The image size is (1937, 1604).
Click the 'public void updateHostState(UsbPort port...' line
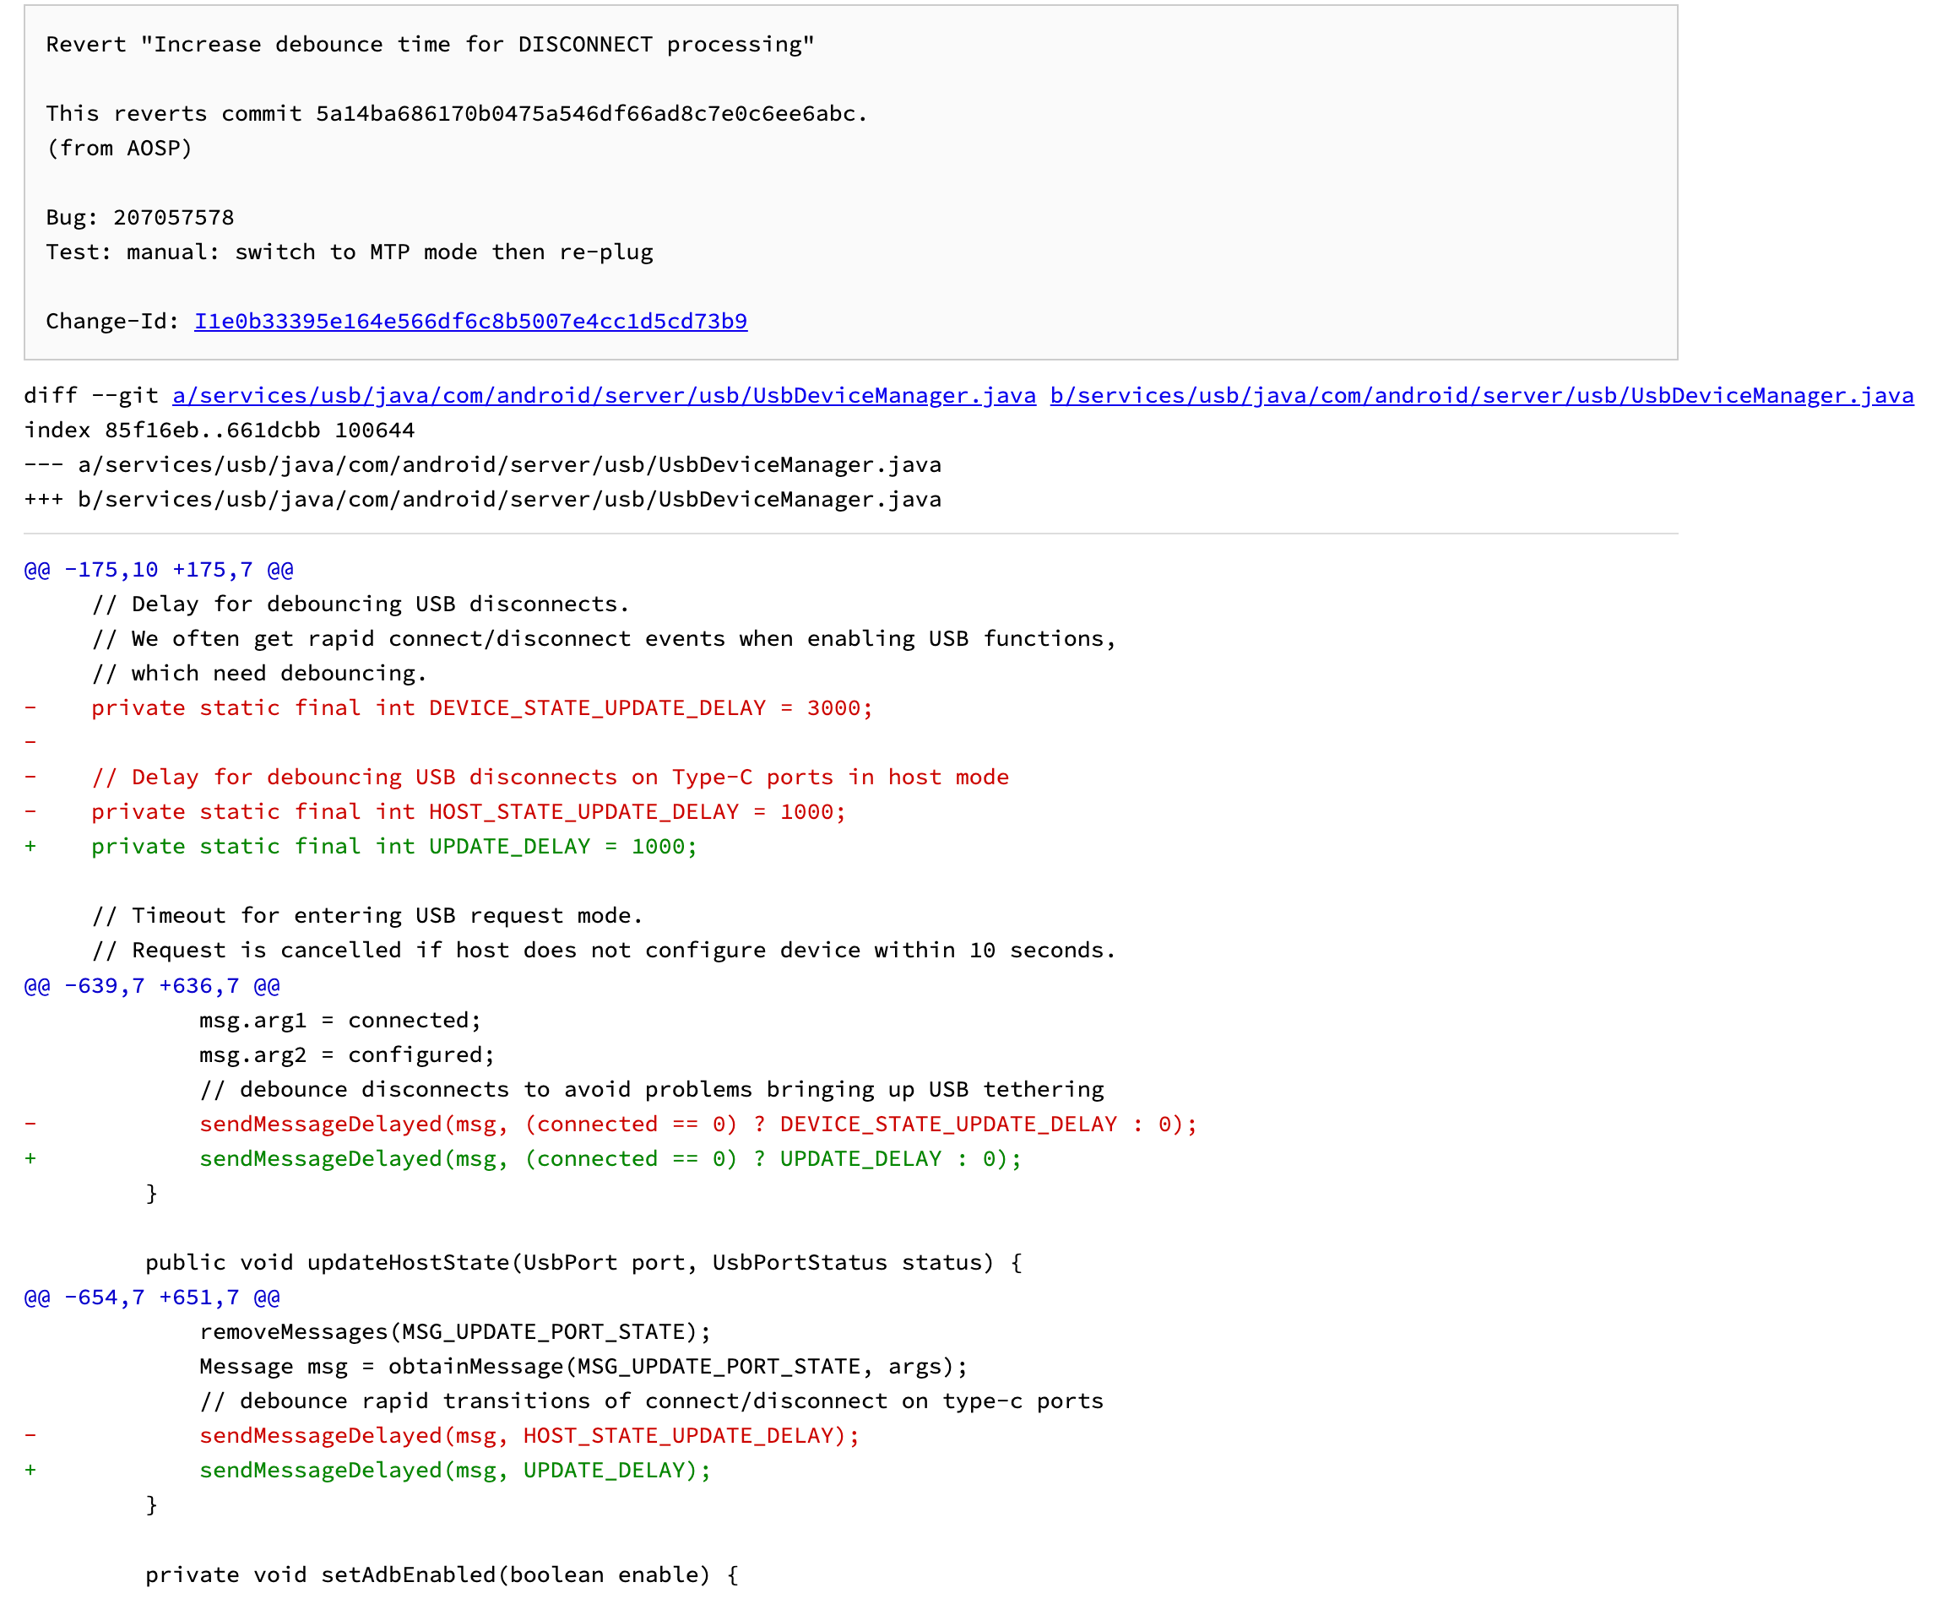[583, 1263]
